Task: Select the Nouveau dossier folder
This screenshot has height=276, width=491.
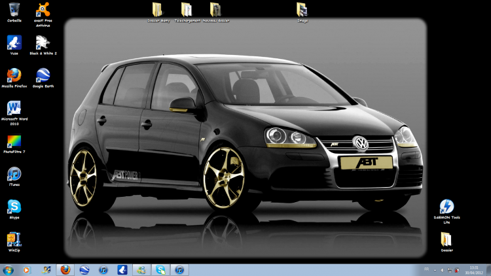Action: (216, 12)
